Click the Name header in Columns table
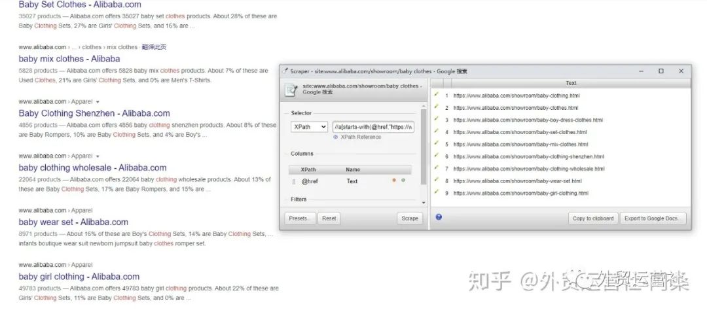The height and width of the screenshot is (310, 707). click(353, 169)
